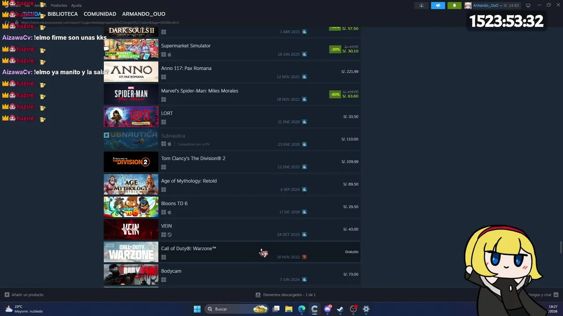Click the Steam taskbar icon

click(340, 309)
